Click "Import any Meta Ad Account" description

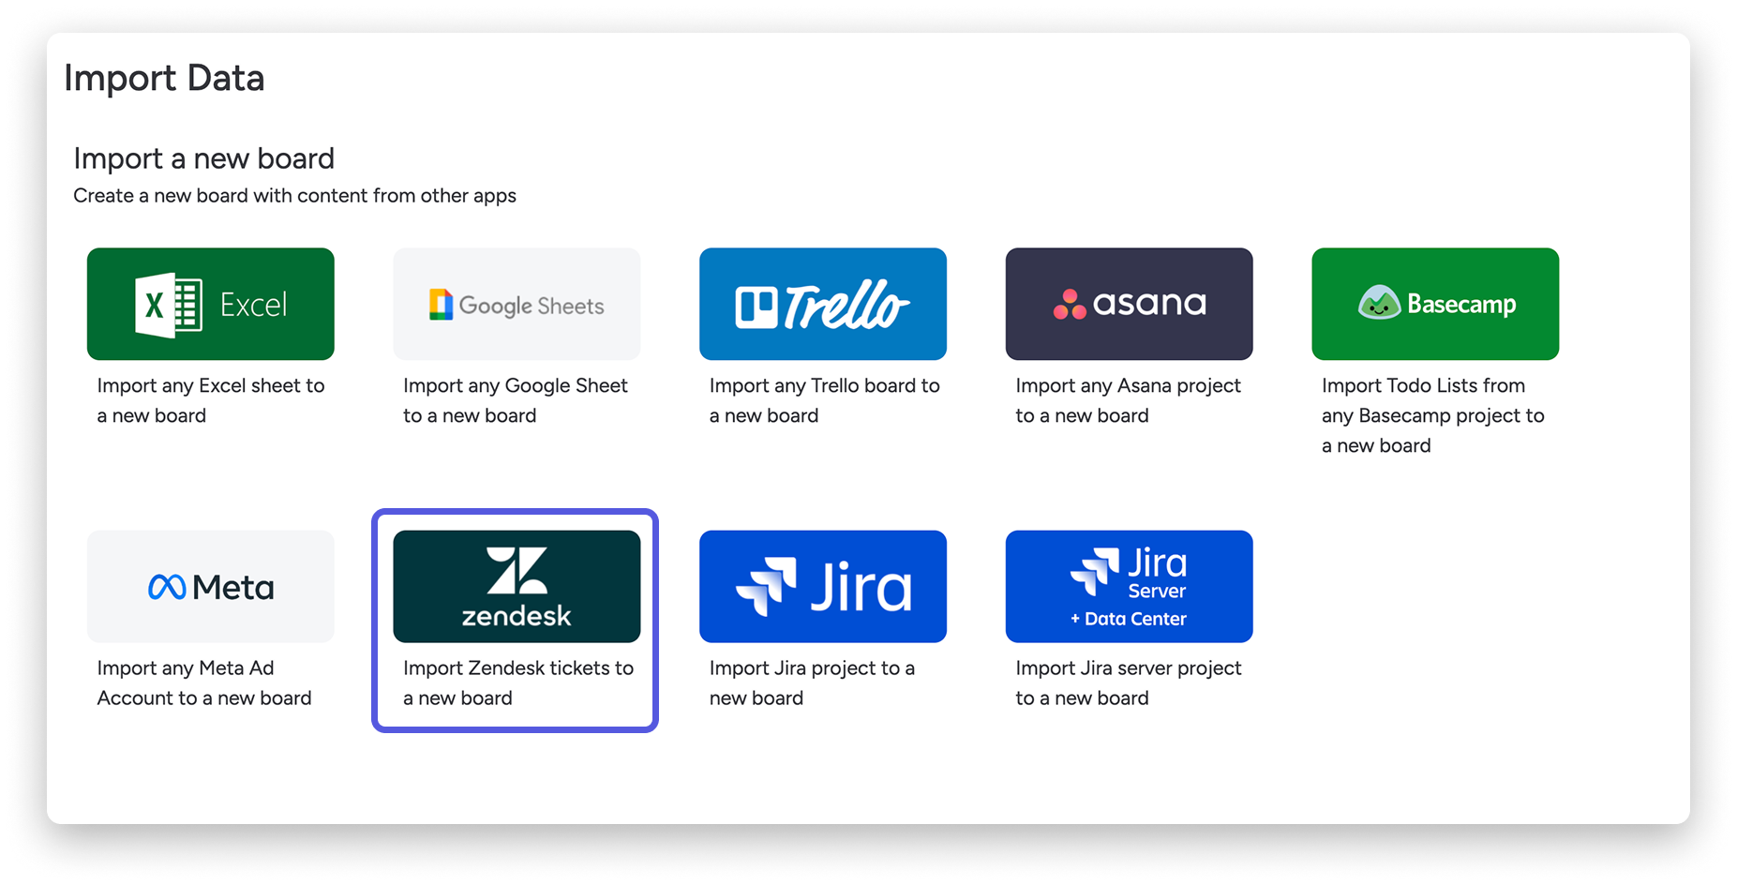click(x=204, y=682)
